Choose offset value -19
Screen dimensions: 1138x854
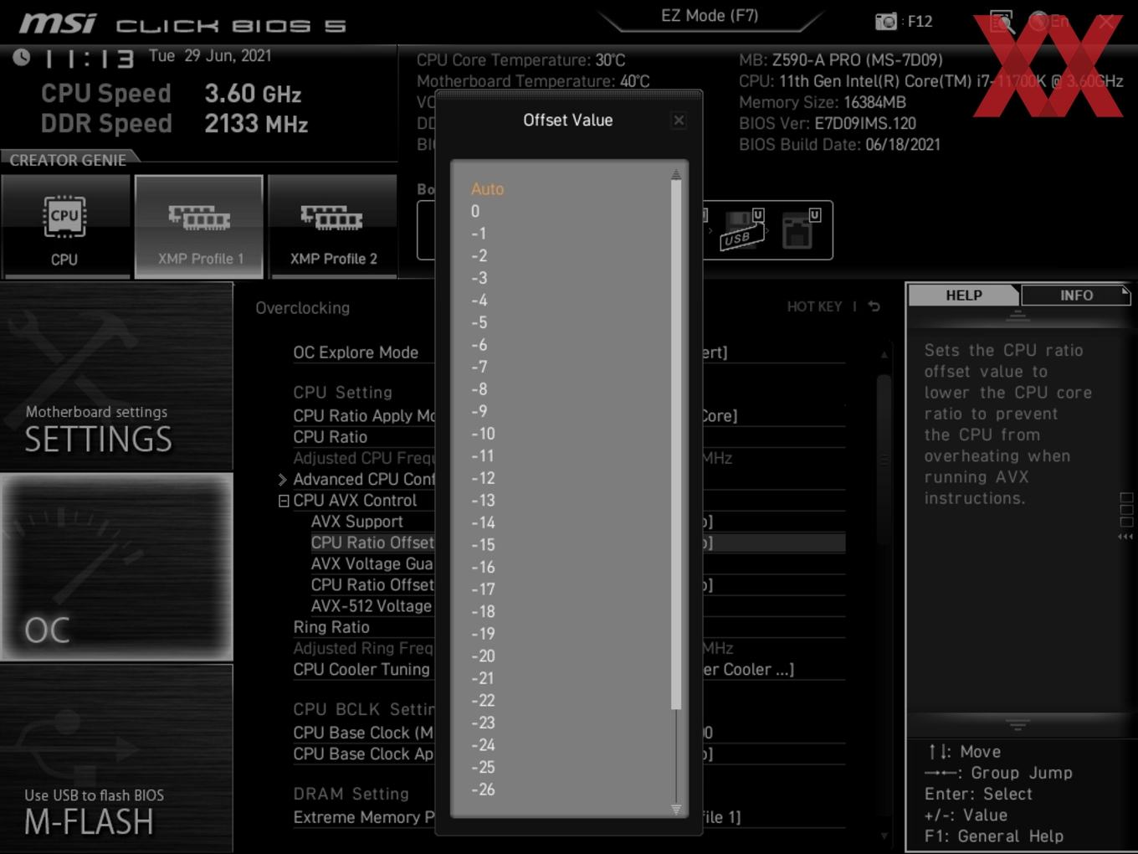click(x=483, y=634)
